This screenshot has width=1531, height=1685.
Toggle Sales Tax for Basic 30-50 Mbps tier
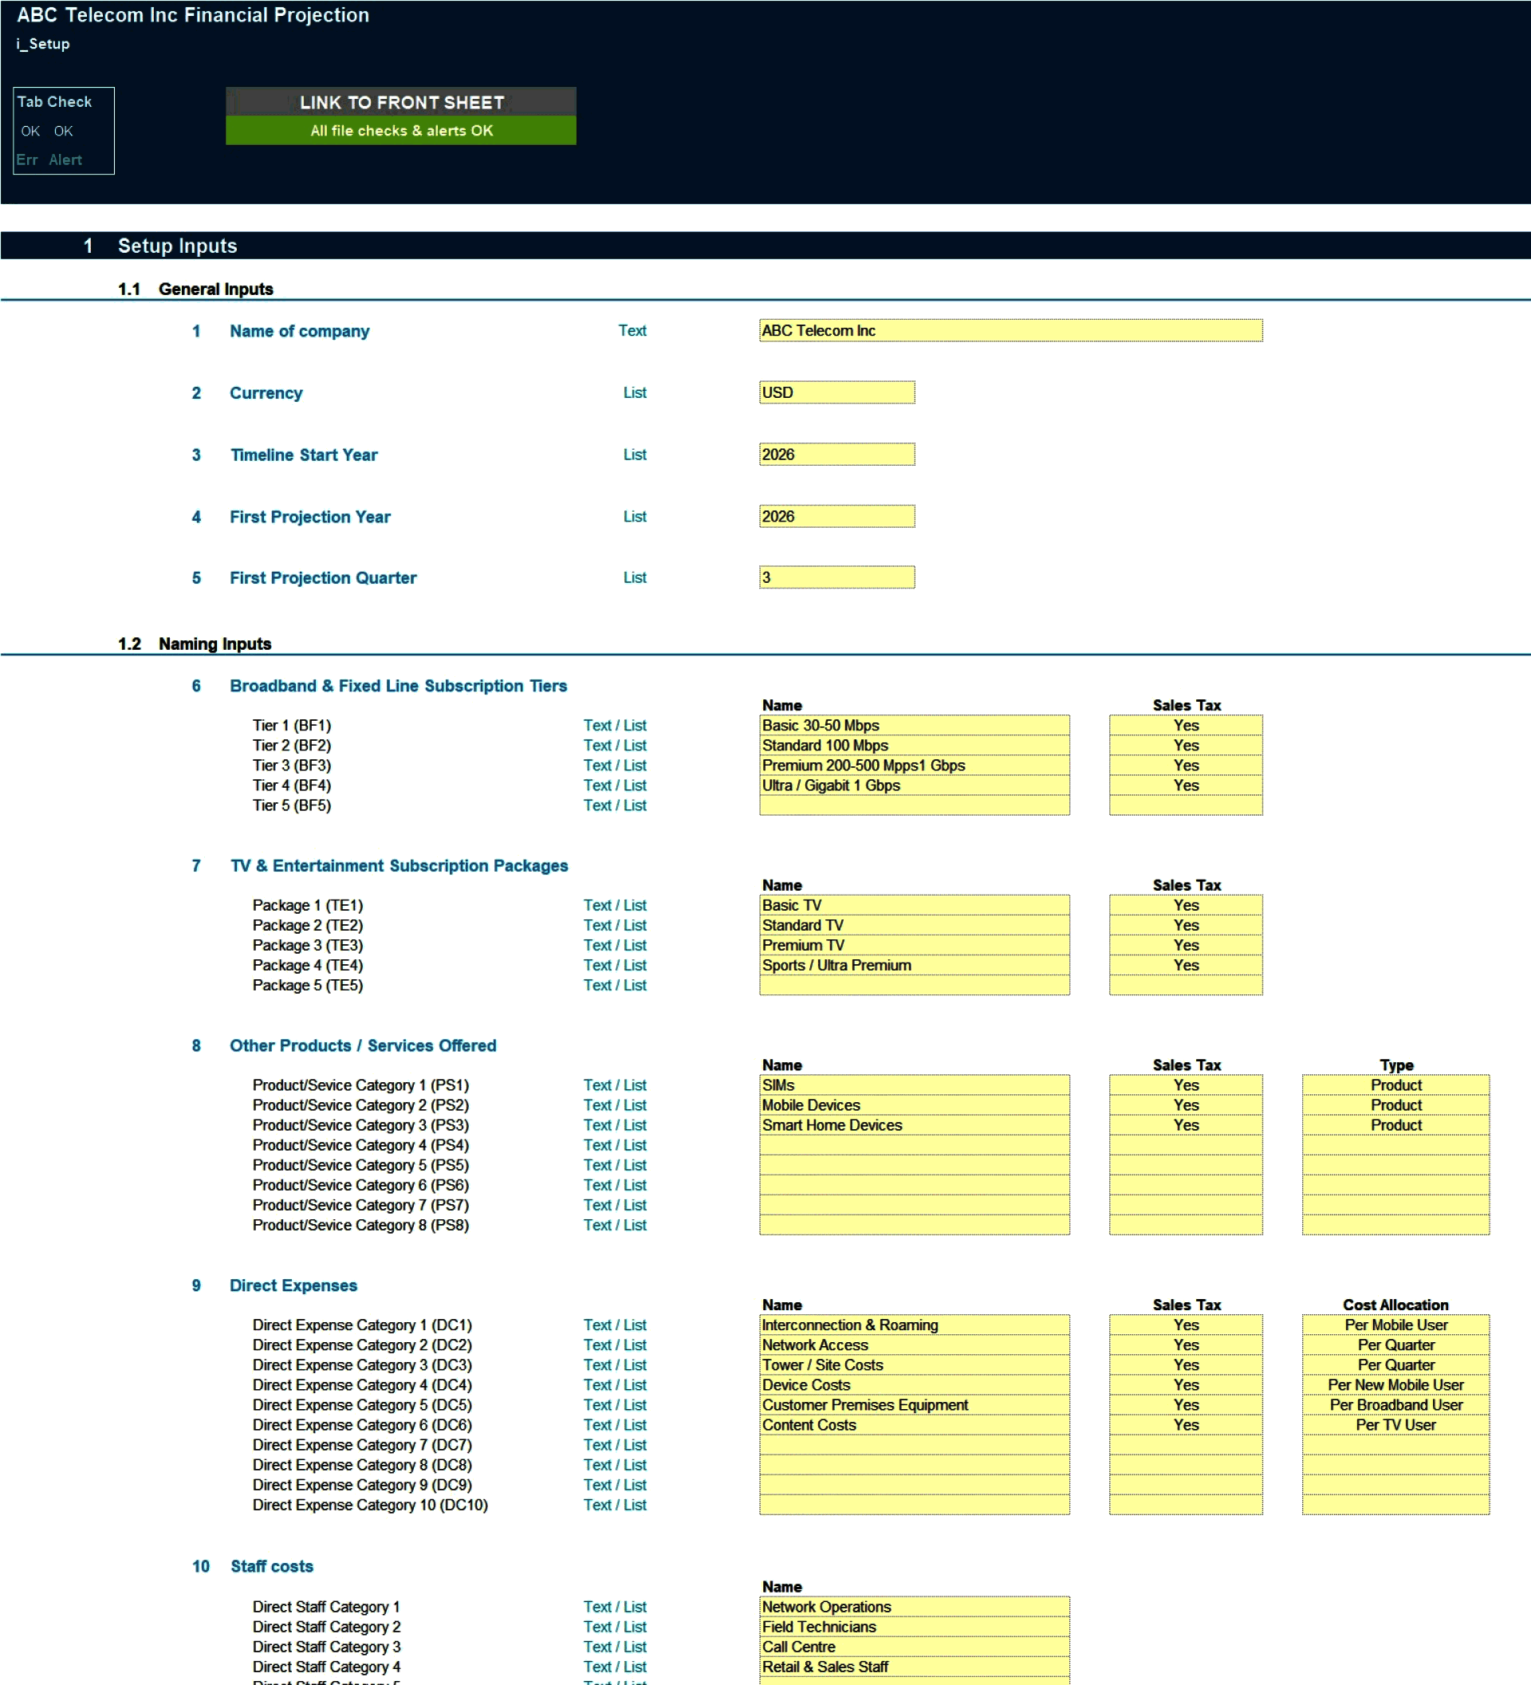(x=1185, y=725)
